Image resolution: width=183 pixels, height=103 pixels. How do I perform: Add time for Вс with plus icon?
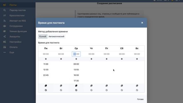point(137,59)
